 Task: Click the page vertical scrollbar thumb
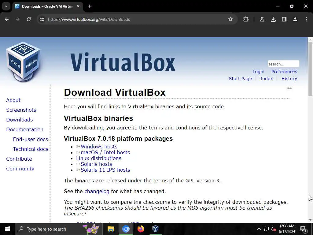click(x=310, y=69)
